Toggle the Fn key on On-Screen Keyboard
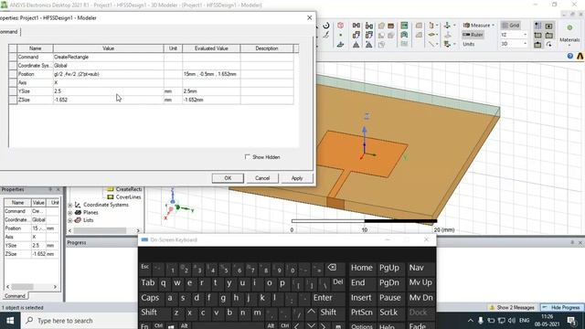Image resolution: width=585 pixels, height=329 pixels. [144, 326]
